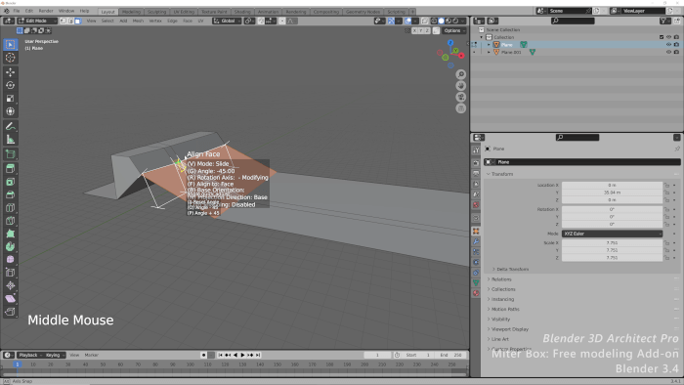Open the Material properties tab
The image size is (684, 385).
476,293
